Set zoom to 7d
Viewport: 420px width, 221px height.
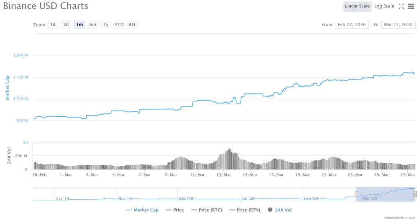coord(66,25)
